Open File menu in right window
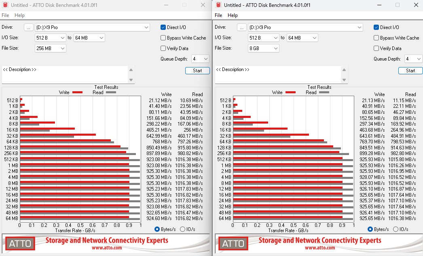The image size is (423, 256). tap(218, 15)
